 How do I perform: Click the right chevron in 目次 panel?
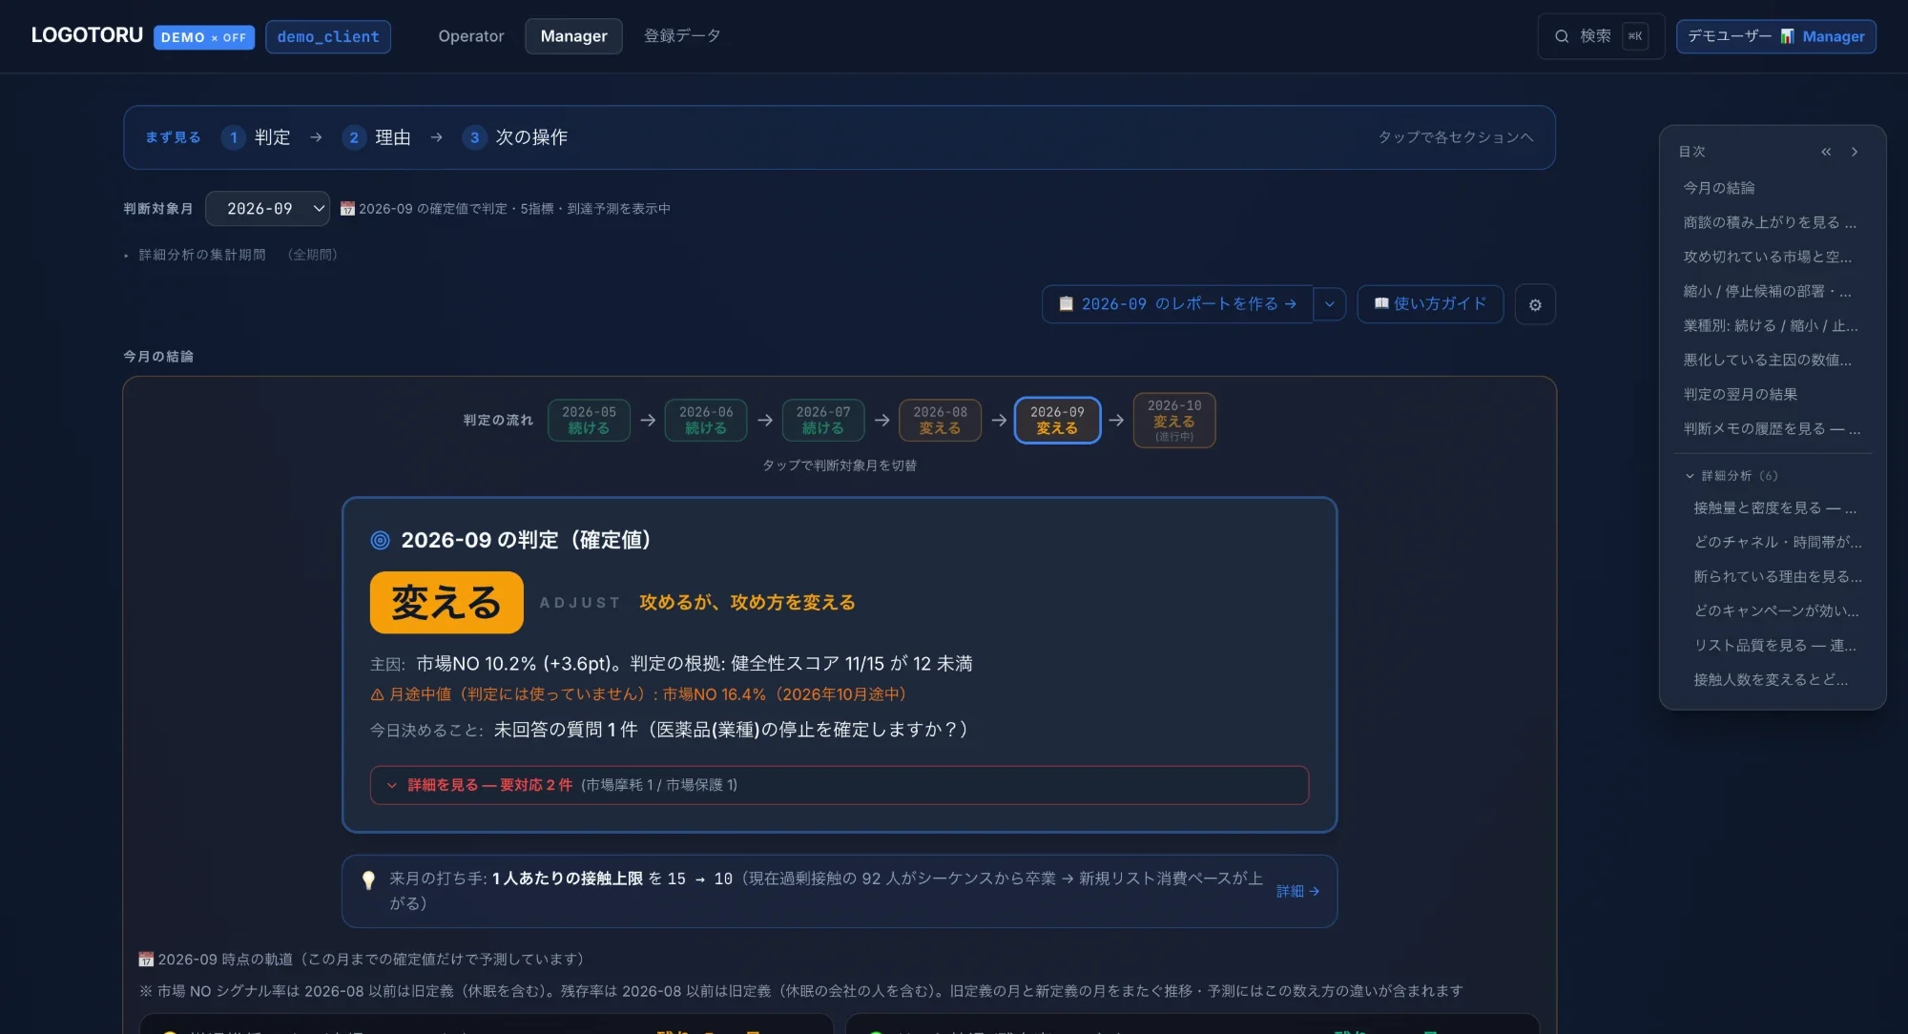[x=1855, y=152]
